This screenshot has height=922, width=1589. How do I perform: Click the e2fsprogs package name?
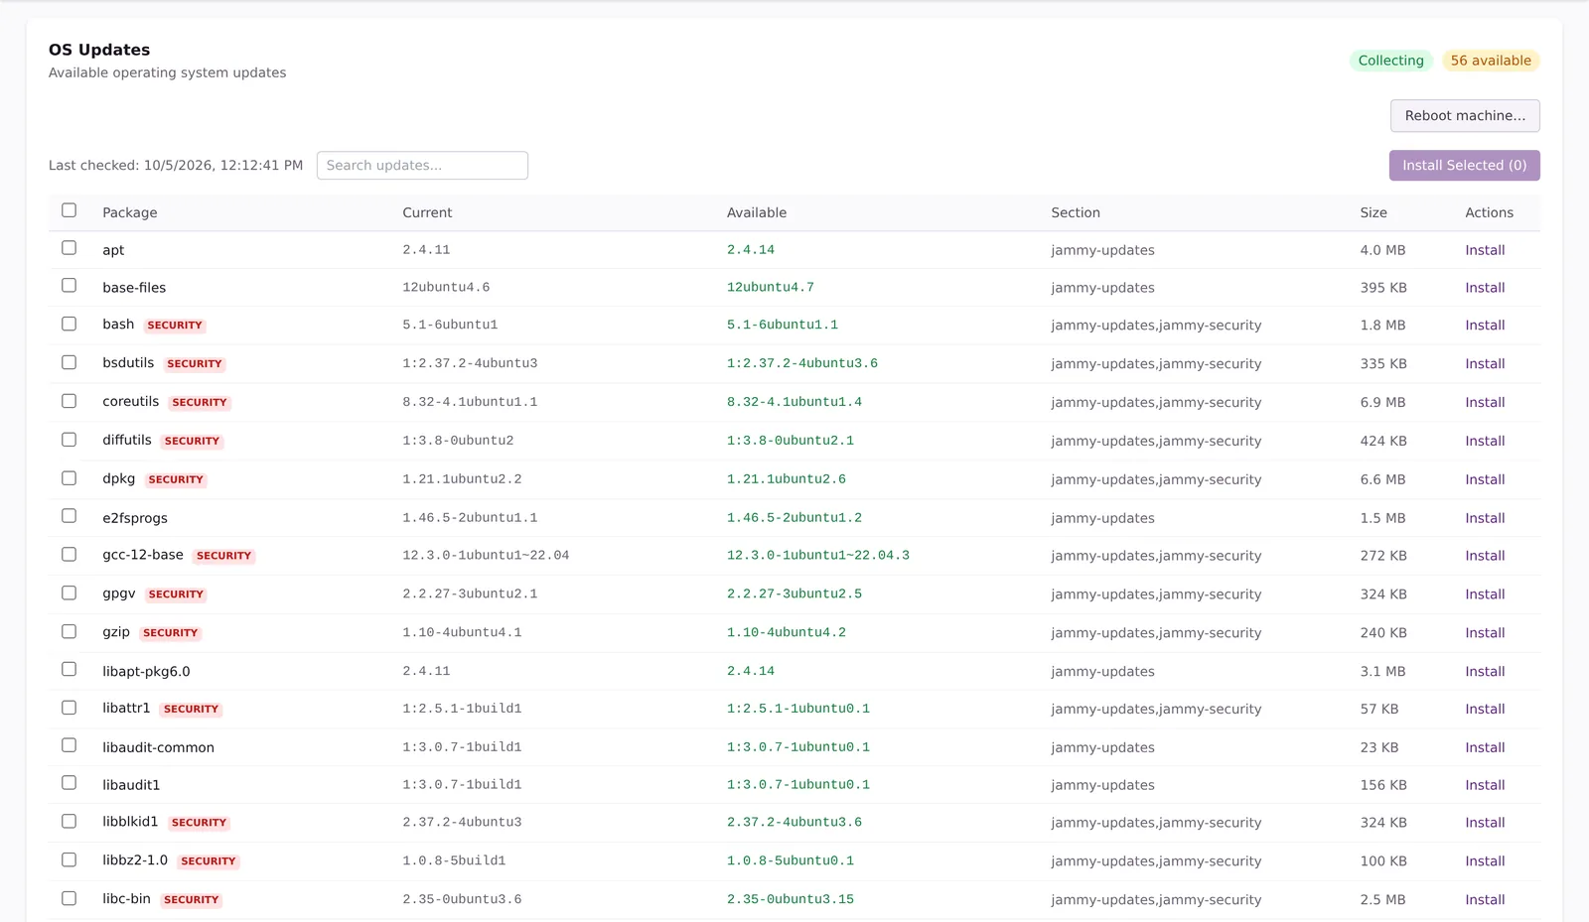click(135, 518)
